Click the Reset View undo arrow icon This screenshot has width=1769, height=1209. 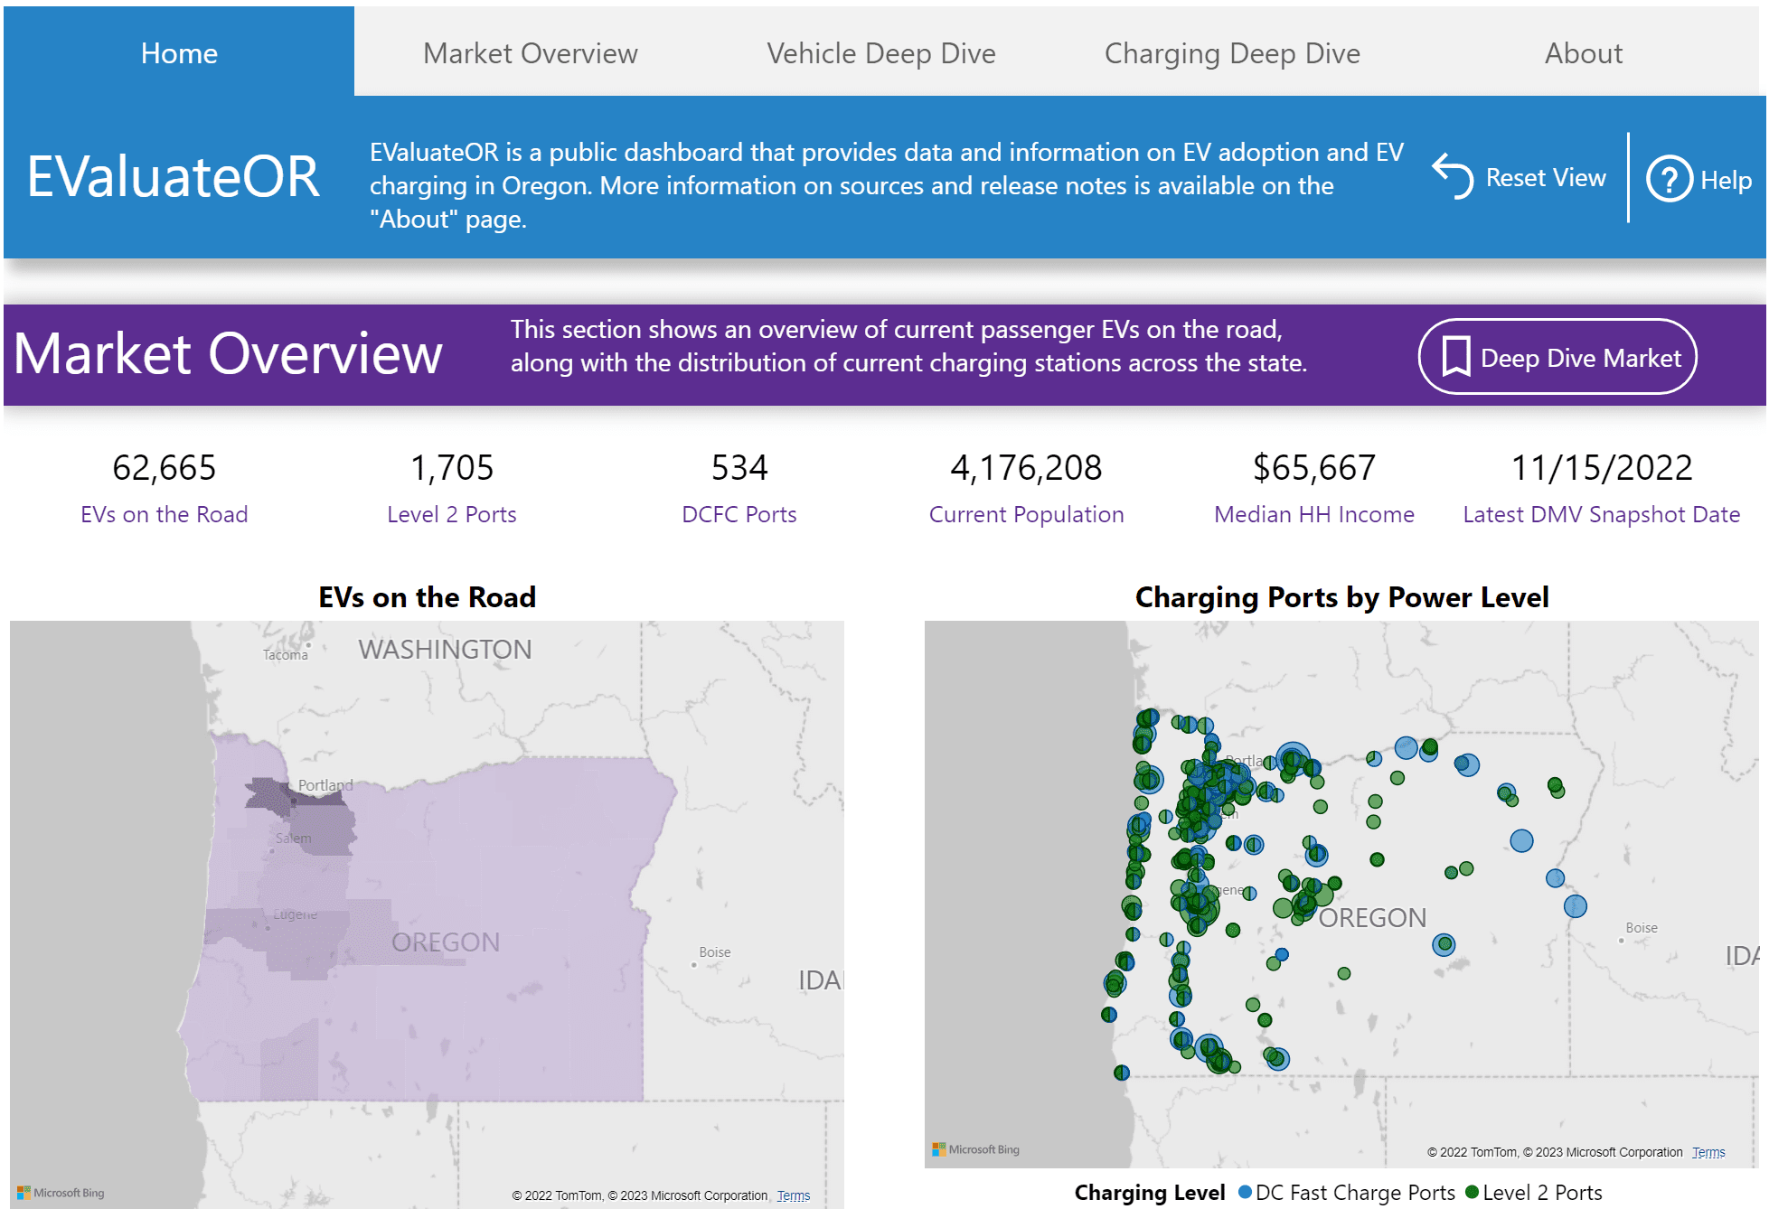(1453, 176)
